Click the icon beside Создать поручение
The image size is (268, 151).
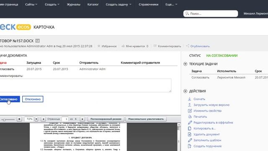[190, 146]
